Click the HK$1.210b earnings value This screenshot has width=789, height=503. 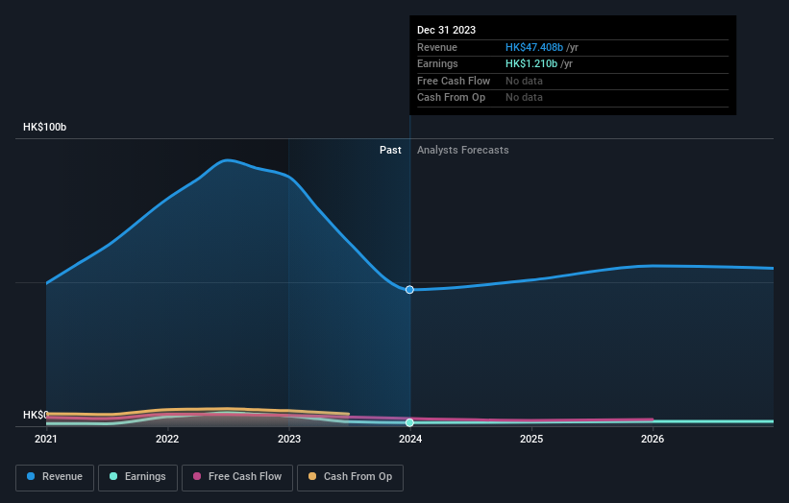(531, 63)
